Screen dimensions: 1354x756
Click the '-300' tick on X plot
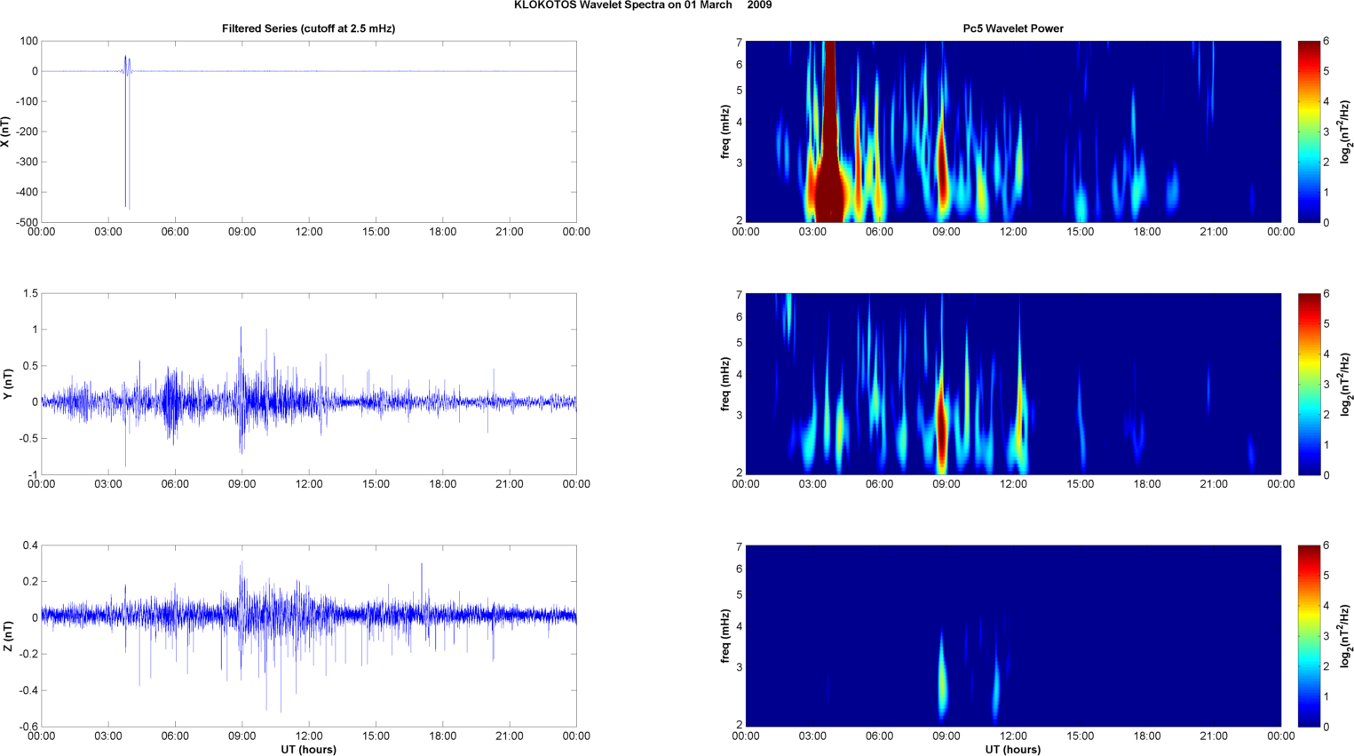click(x=27, y=162)
